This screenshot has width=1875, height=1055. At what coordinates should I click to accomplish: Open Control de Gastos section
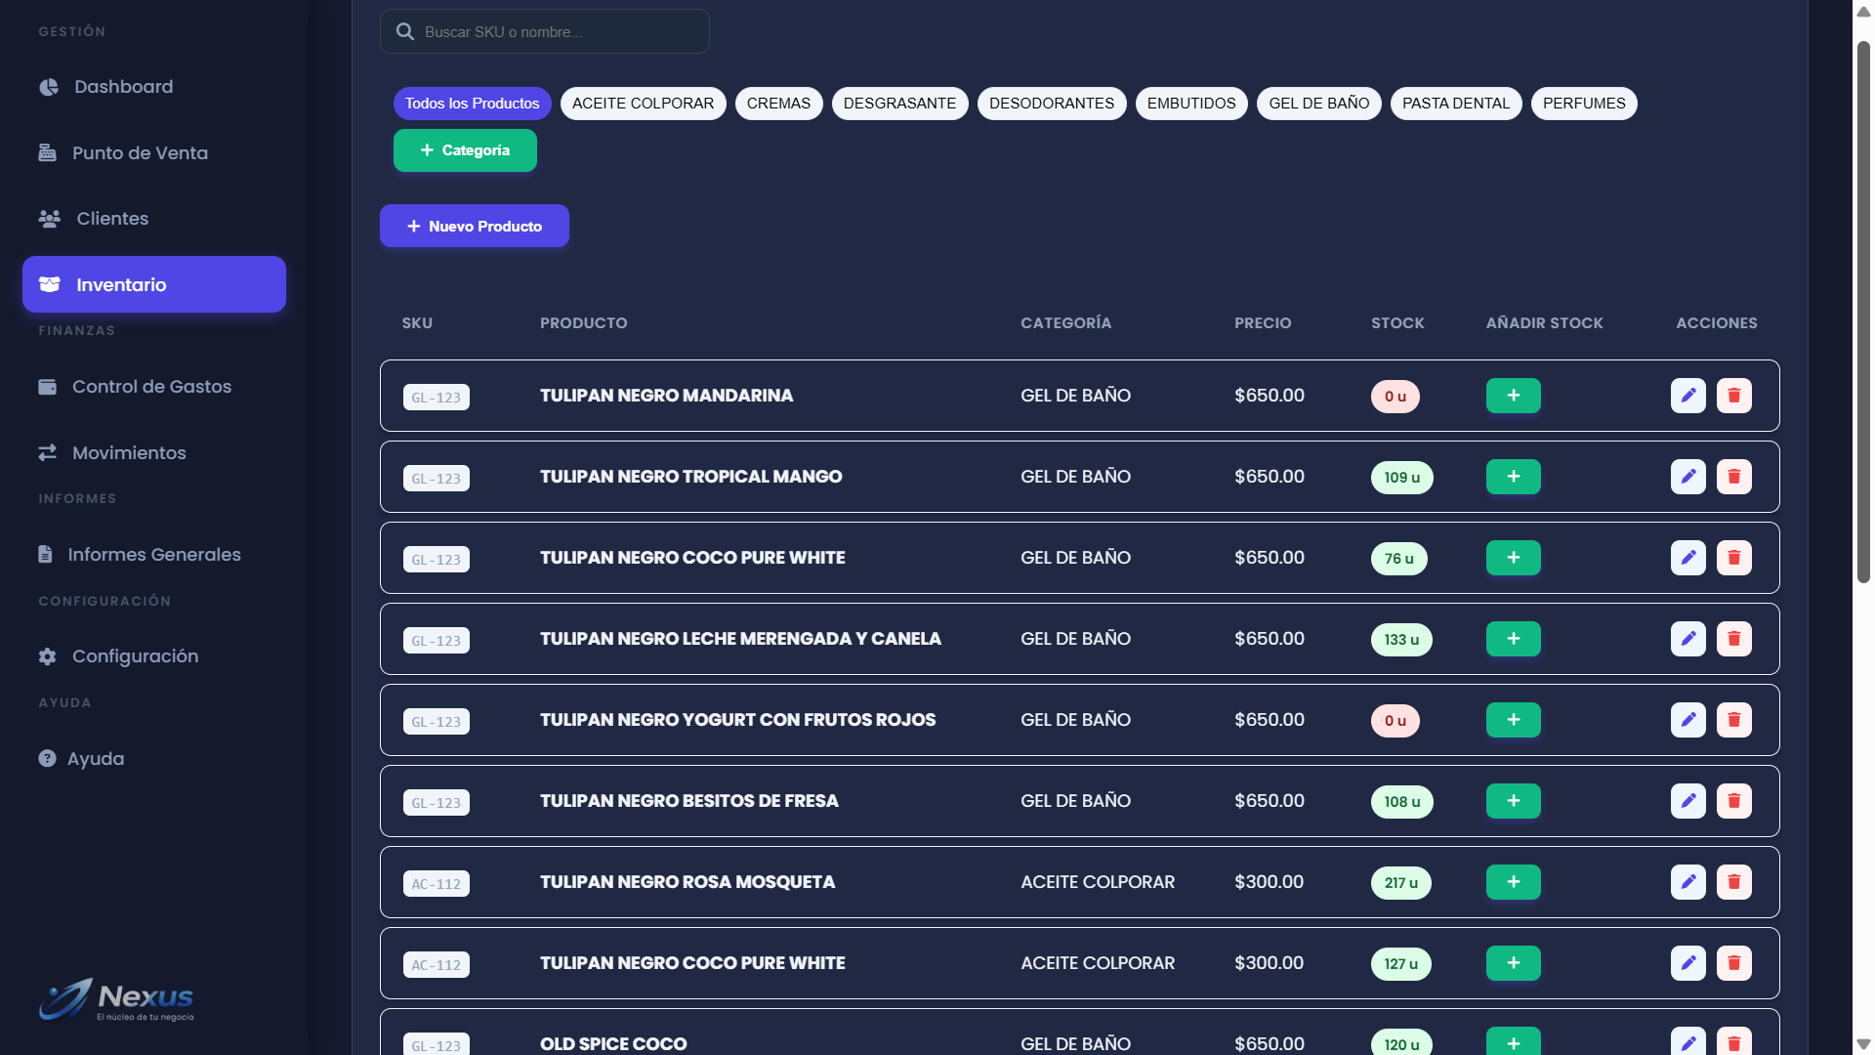click(x=151, y=387)
